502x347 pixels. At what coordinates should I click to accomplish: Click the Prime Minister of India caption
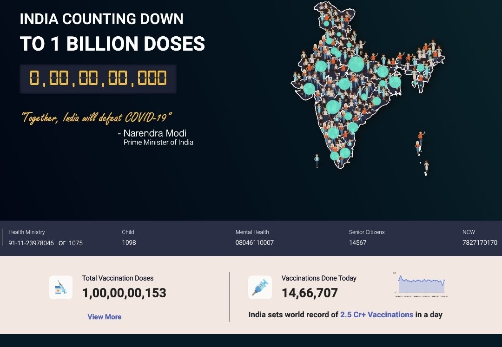point(159,142)
